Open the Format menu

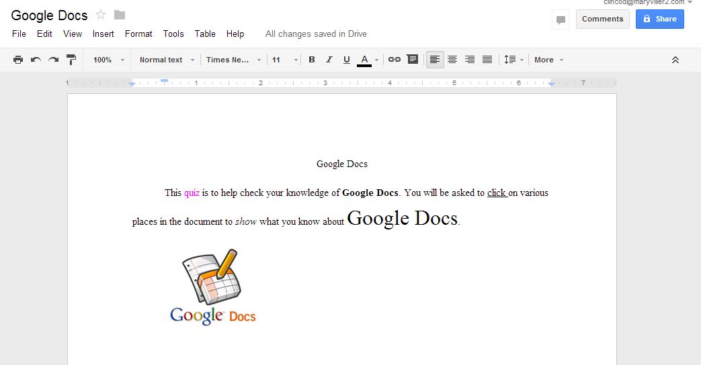[138, 34]
